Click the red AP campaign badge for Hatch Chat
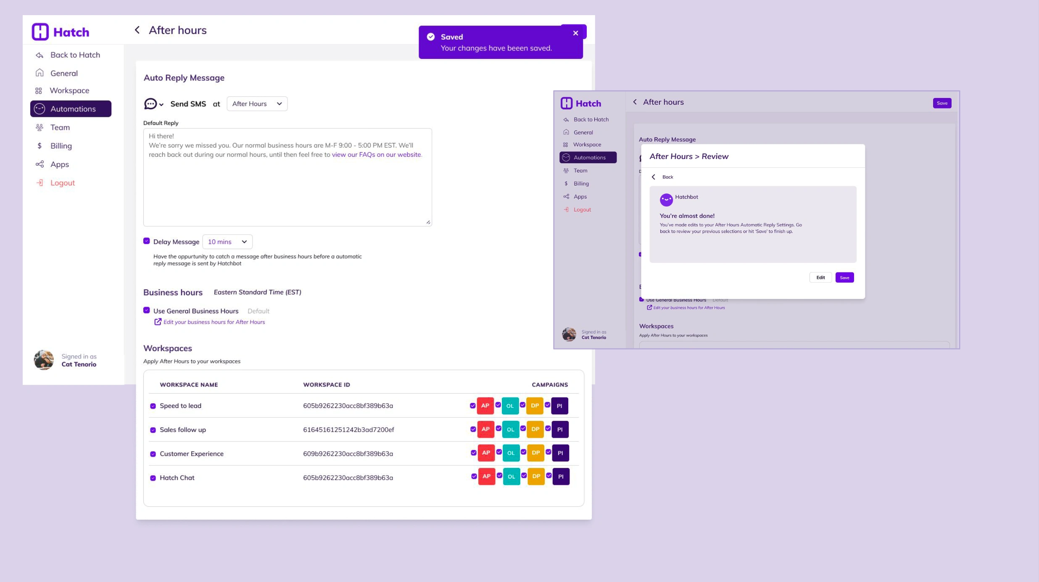The height and width of the screenshot is (582, 1039). (x=486, y=476)
